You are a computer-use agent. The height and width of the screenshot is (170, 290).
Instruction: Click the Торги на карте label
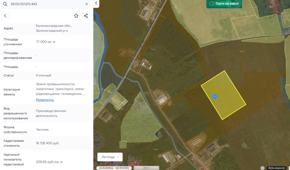point(227,4)
